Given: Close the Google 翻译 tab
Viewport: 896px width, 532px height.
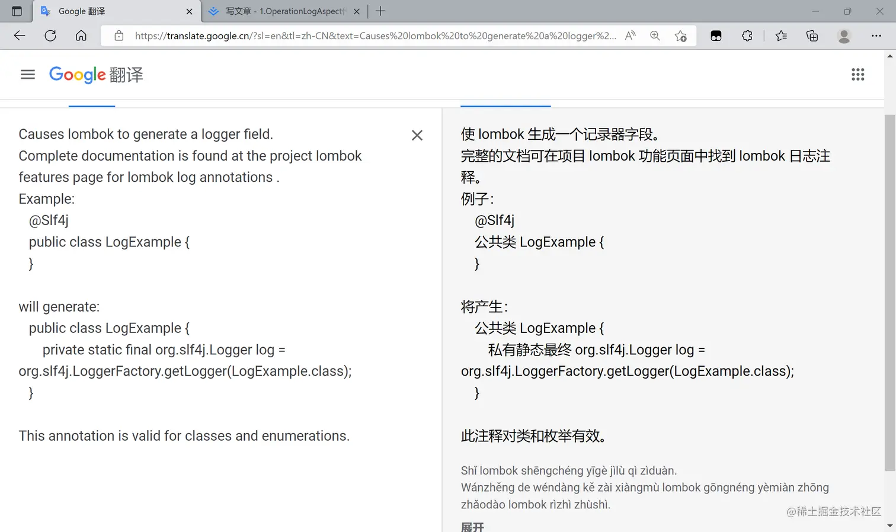Looking at the screenshot, I should point(189,11).
